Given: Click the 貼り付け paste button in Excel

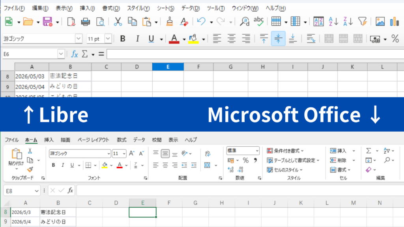Looking at the screenshot, I should (x=16, y=158).
